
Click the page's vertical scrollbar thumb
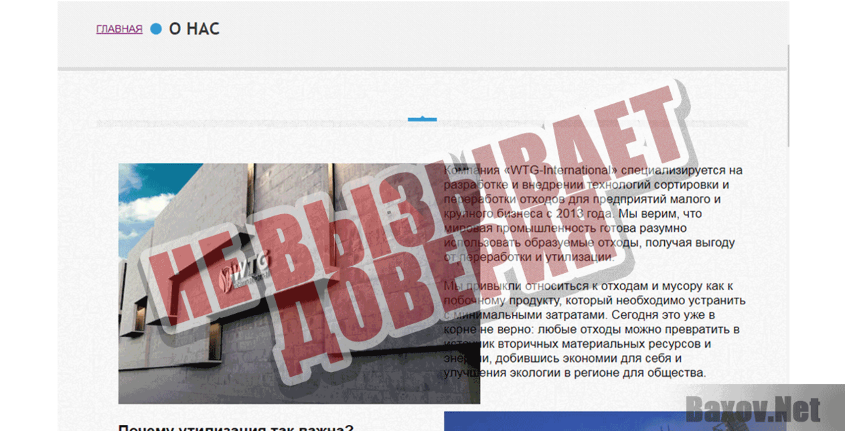coord(788,95)
